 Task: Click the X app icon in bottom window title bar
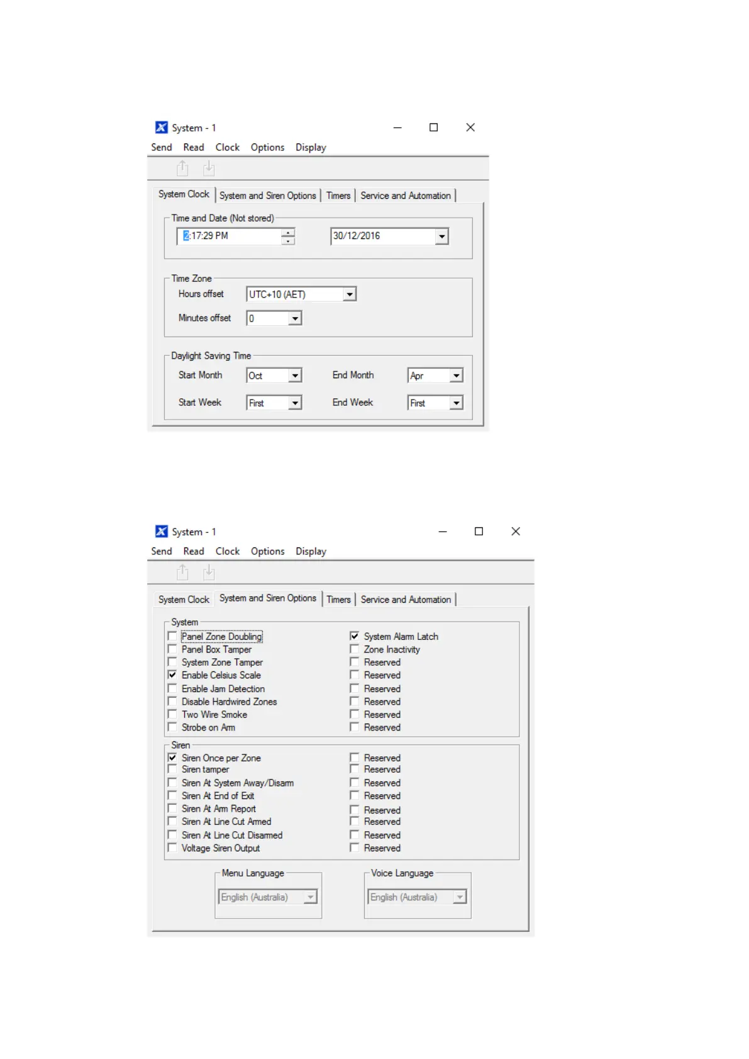coord(162,531)
